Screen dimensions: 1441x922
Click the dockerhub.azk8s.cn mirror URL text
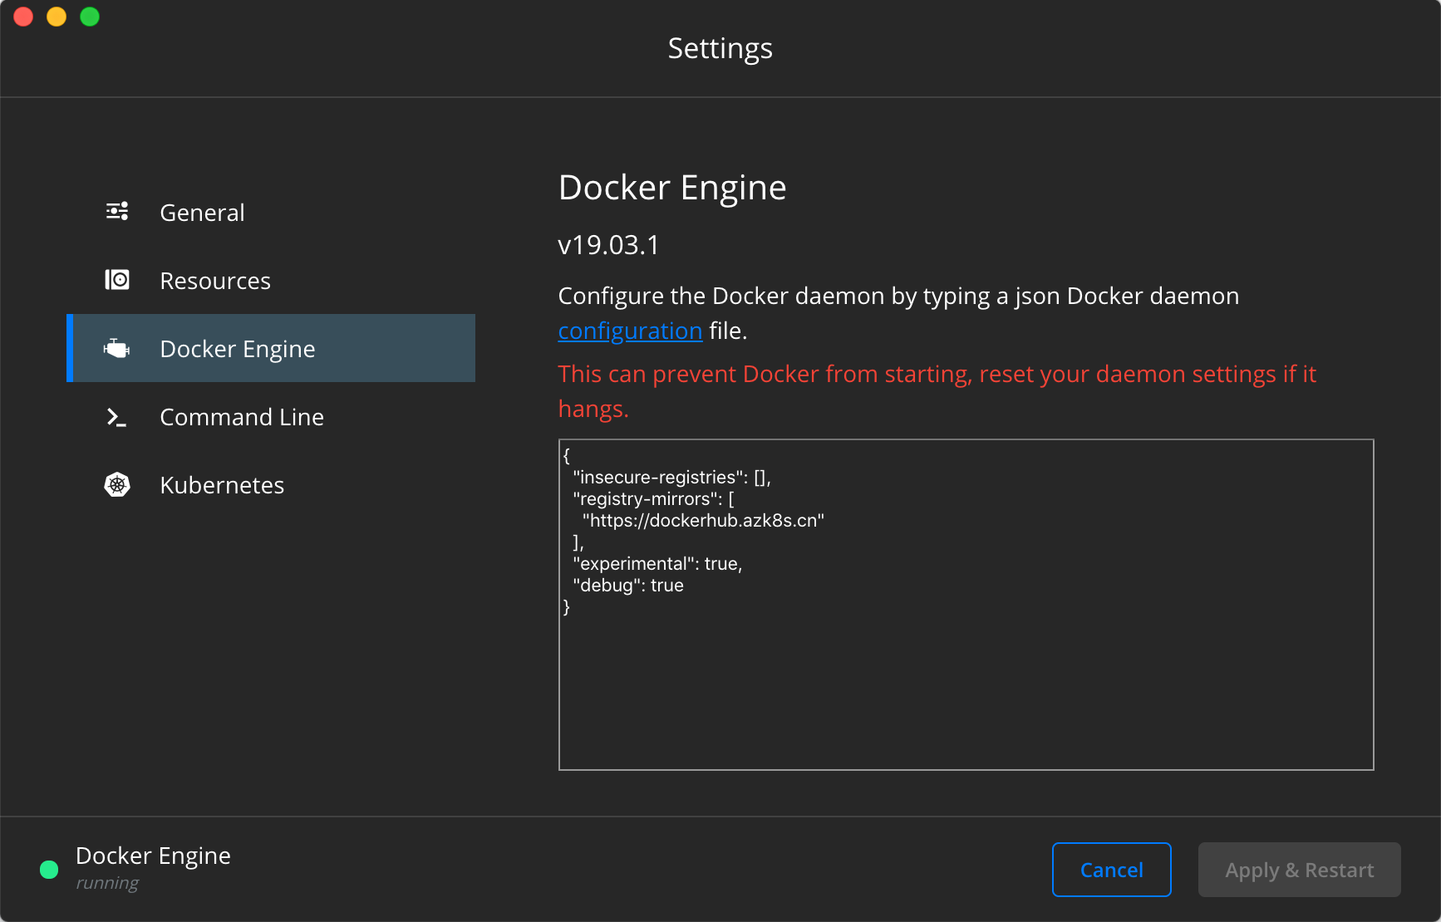tap(703, 521)
